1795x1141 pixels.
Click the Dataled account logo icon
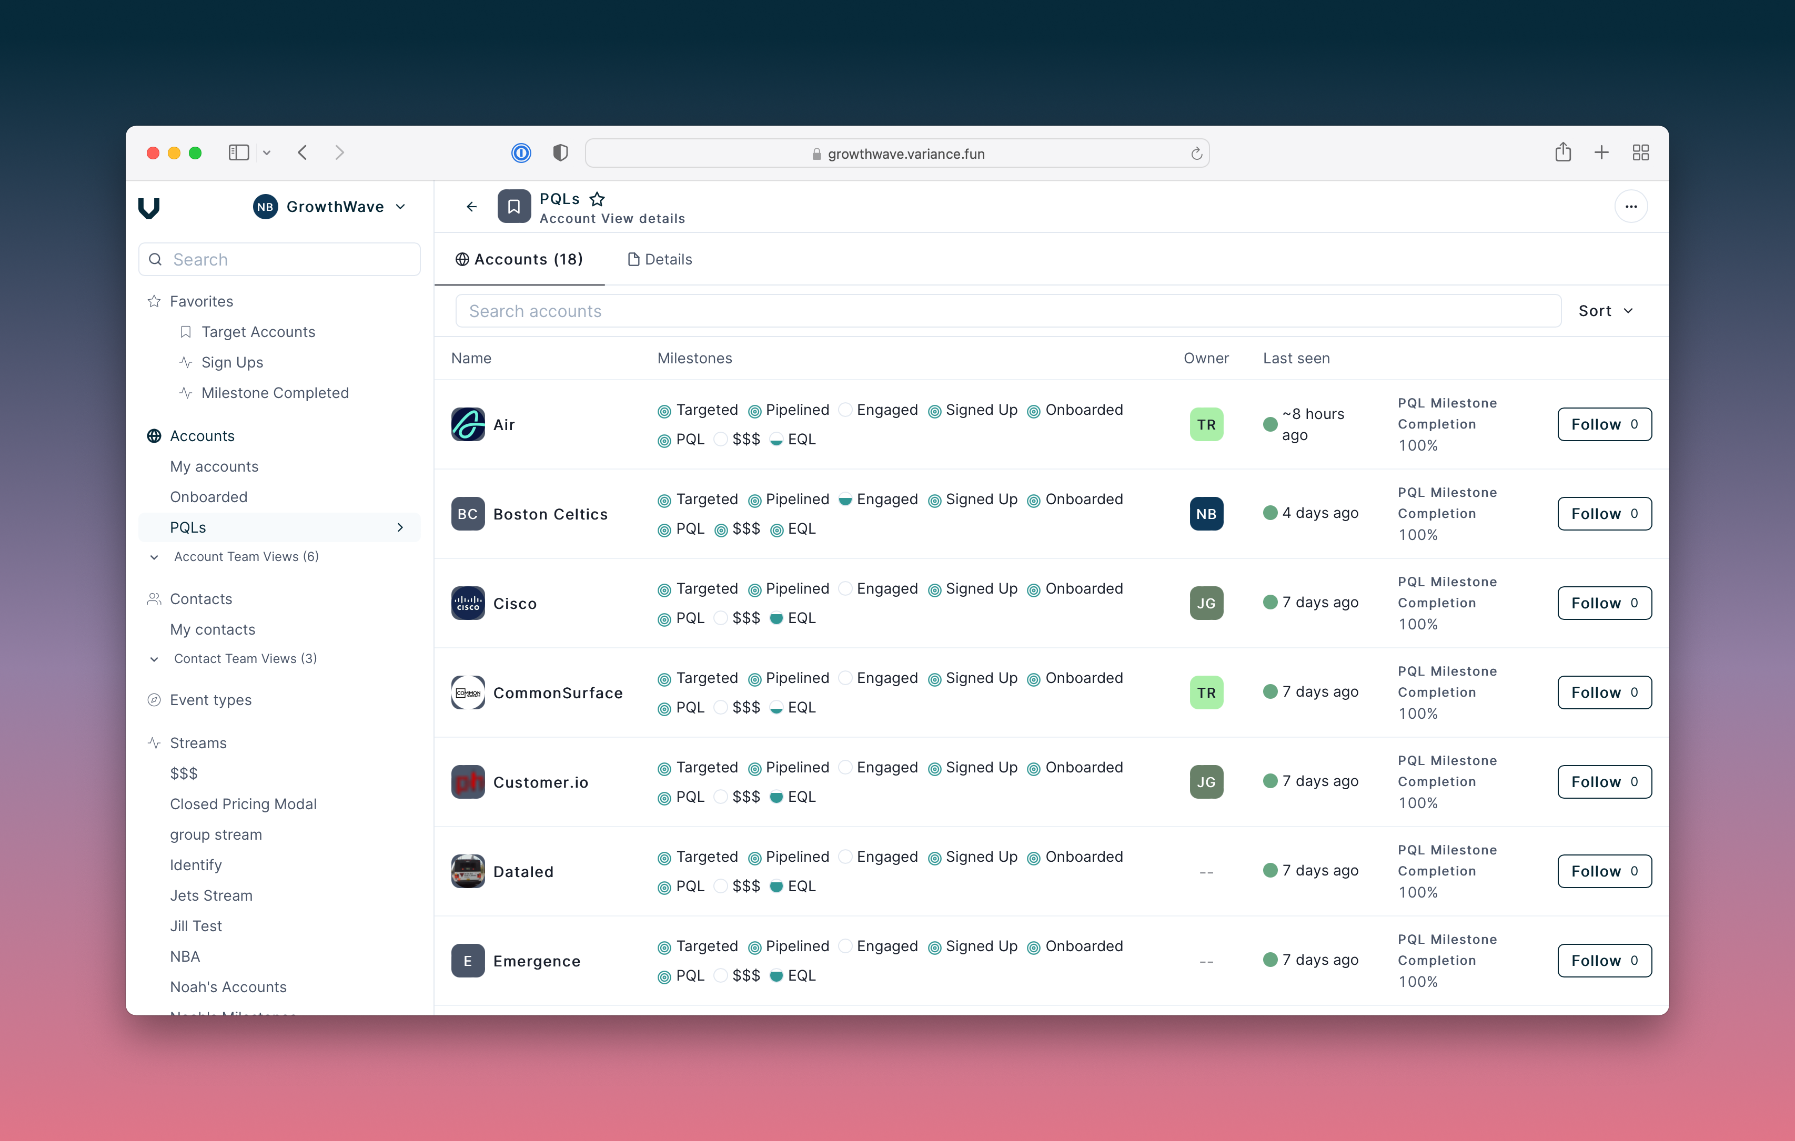(467, 869)
